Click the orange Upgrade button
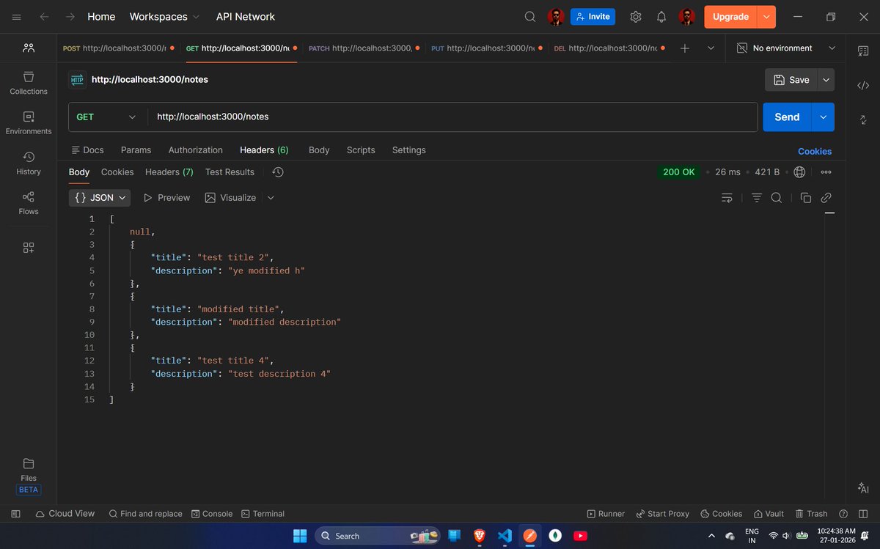 coord(731,16)
